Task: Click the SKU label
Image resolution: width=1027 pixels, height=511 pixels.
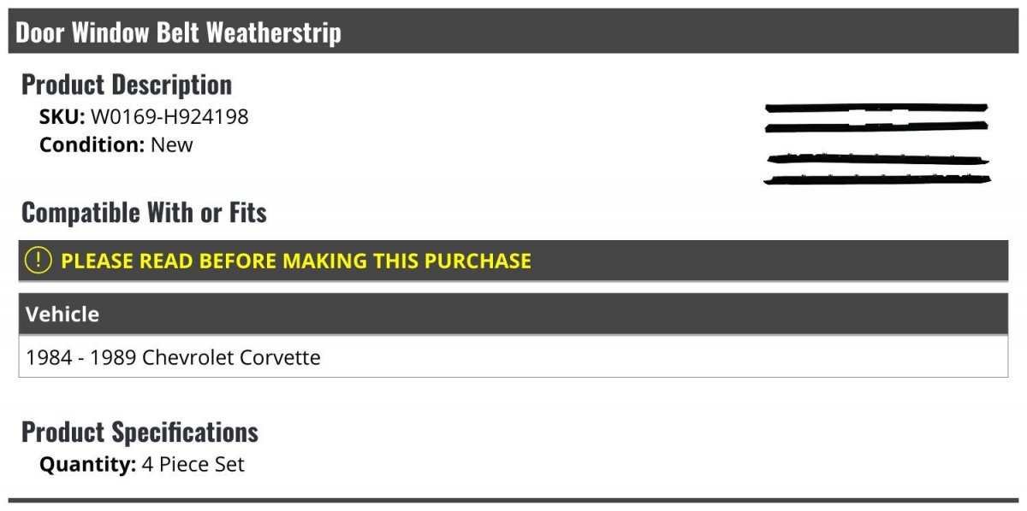Action: tap(62, 117)
